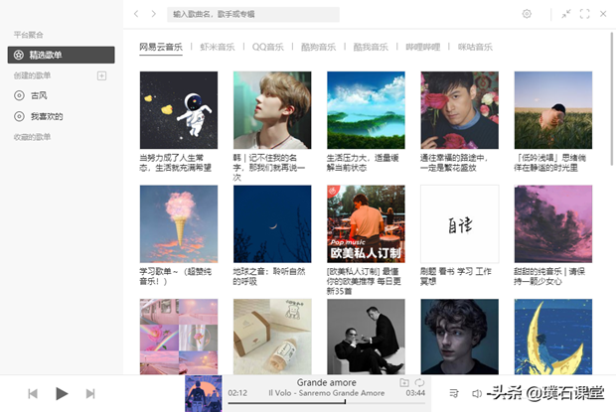
Task: Play the current song Grande amore
Action: point(62,393)
